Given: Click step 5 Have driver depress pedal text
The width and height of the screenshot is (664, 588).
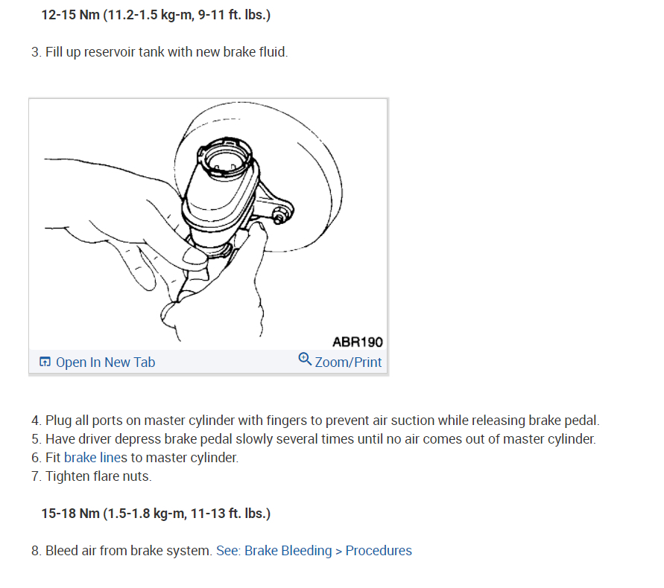Looking at the screenshot, I should coord(313,439).
